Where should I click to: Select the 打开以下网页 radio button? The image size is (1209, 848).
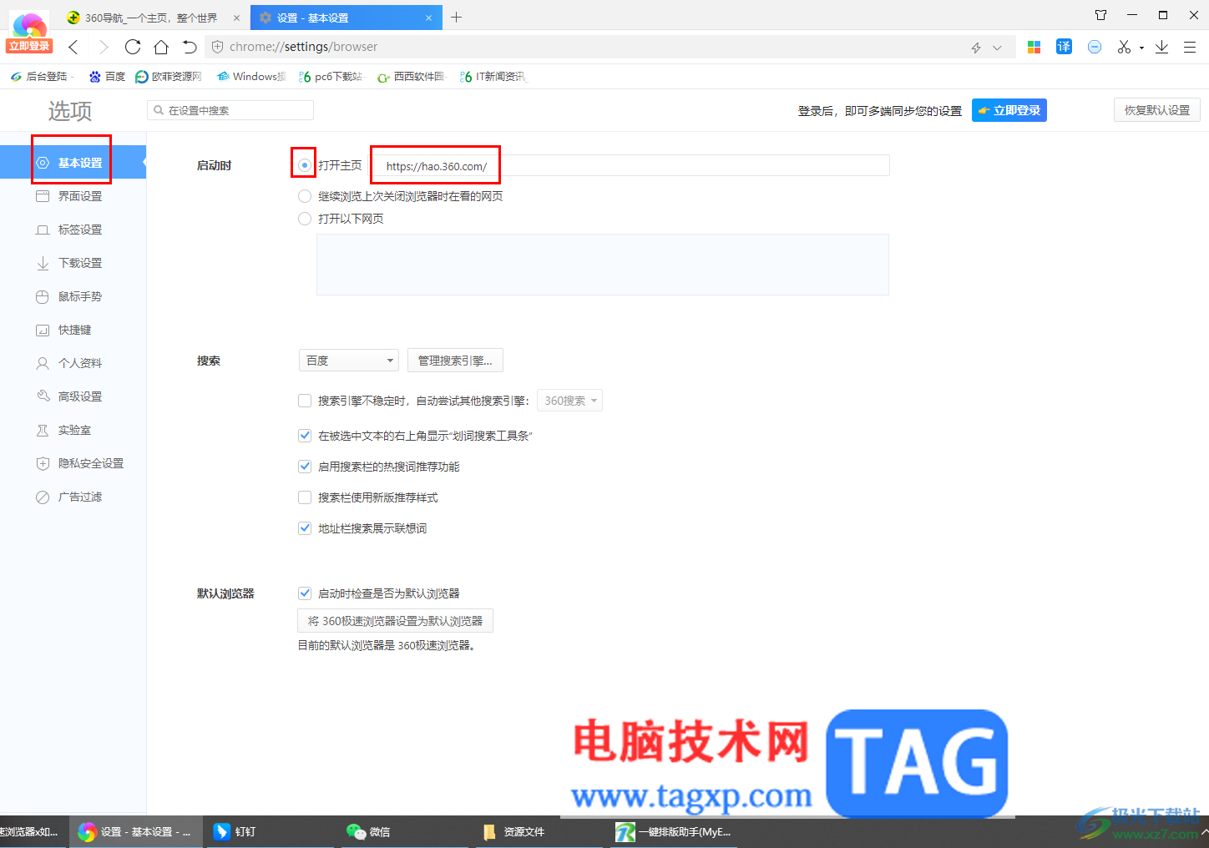(305, 219)
